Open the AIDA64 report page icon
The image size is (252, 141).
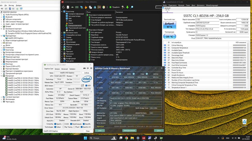pyautogui.click(x=68, y=7)
